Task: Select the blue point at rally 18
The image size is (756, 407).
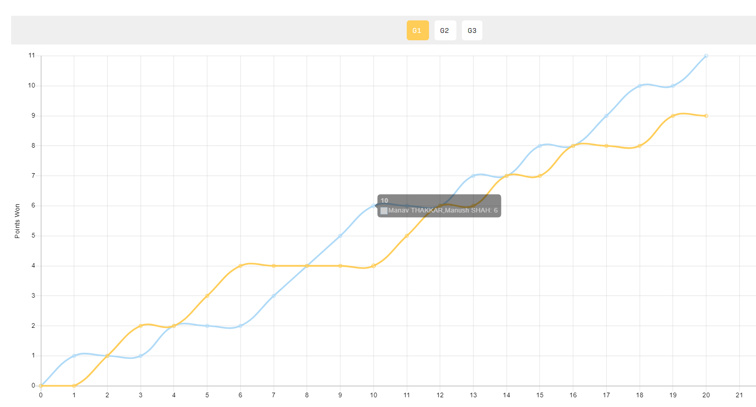Action: (x=640, y=86)
